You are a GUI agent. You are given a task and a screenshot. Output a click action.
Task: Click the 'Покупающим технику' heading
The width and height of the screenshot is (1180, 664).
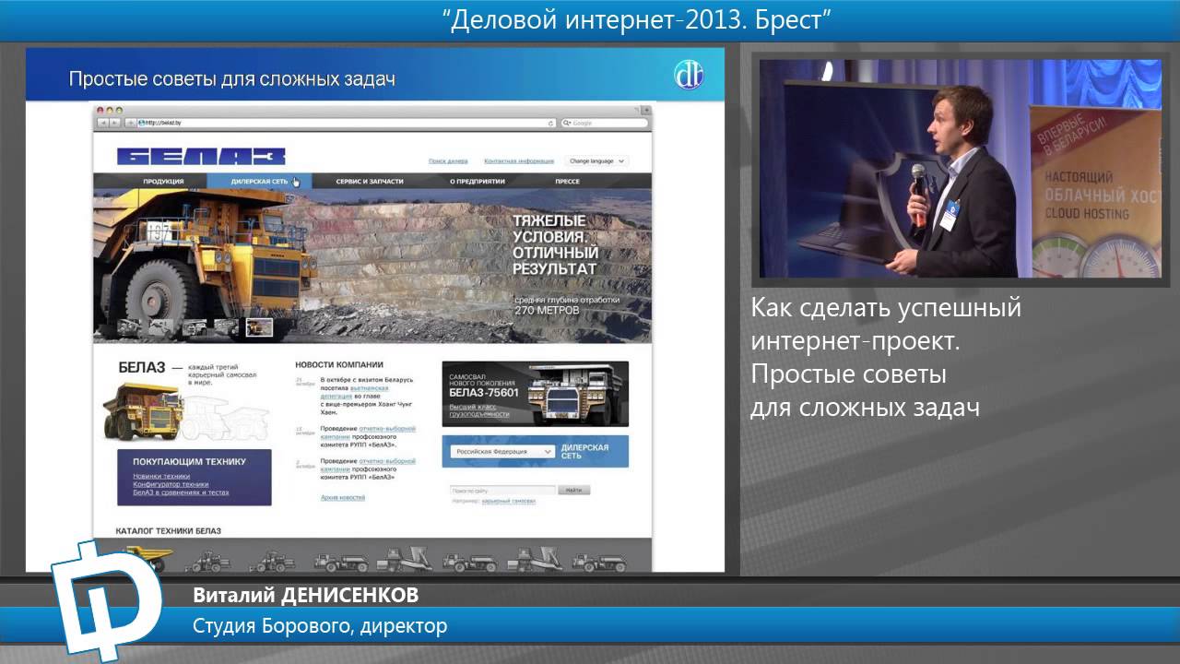pyautogui.click(x=189, y=461)
